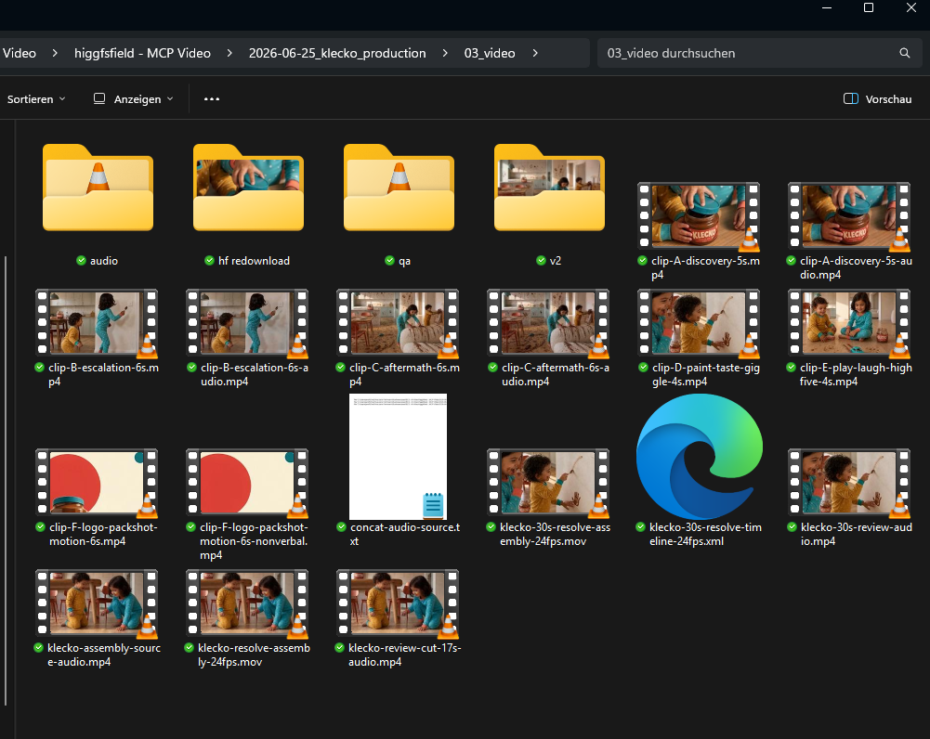Click the audio folder name label
Viewport: 930px width, 739px height.
coord(104,261)
